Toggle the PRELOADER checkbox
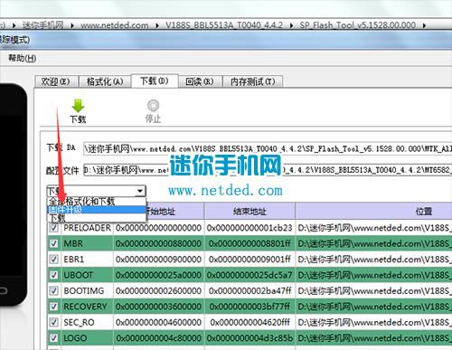This screenshot has height=350, width=452. coord(54,228)
